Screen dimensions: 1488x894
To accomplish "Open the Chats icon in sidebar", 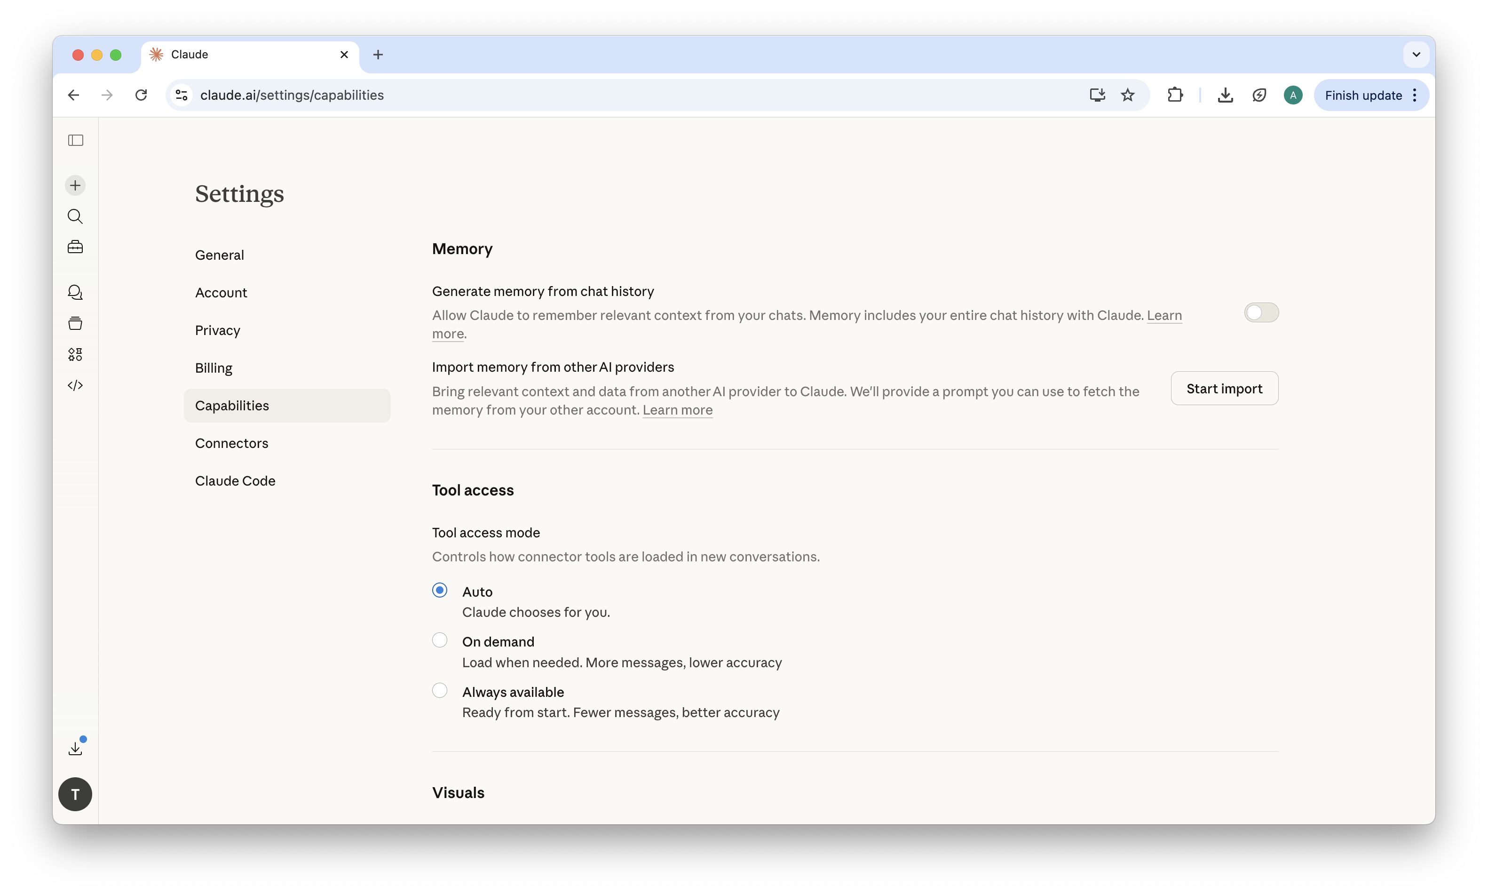I will 75,292.
